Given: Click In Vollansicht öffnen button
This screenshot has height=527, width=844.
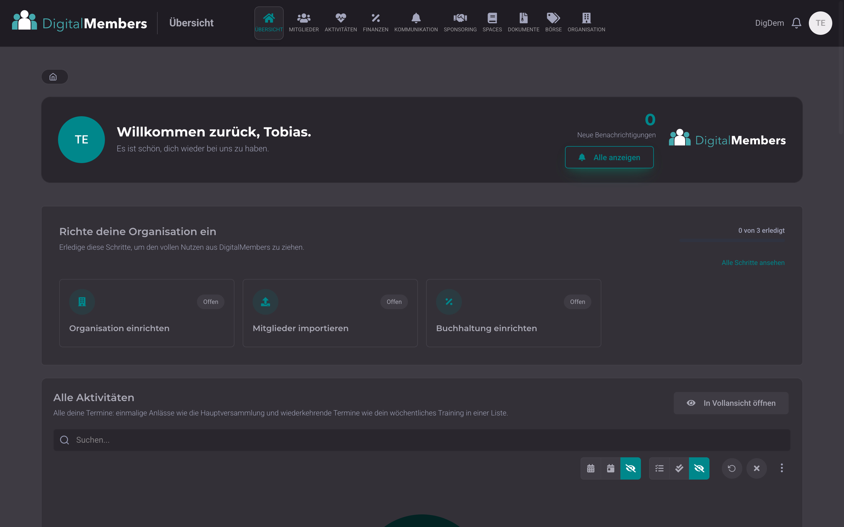Looking at the screenshot, I should [x=731, y=403].
